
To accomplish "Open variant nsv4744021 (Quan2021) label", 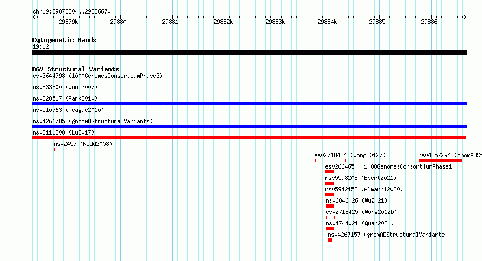I will coord(360,223).
